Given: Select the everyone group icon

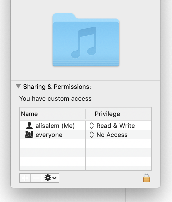Looking at the screenshot, I should coord(29,134).
